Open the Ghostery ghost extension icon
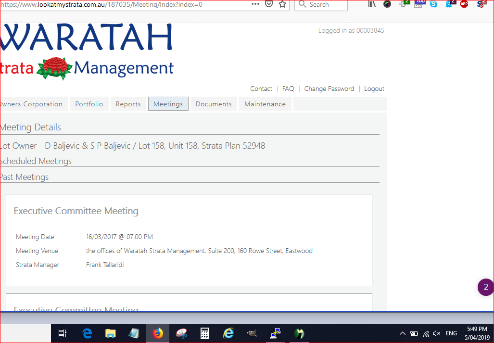The image size is (494, 343). [449, 4]
